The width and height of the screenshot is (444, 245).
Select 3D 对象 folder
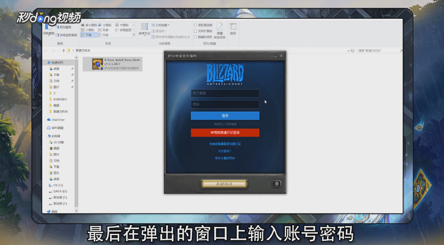click(57, 142)
